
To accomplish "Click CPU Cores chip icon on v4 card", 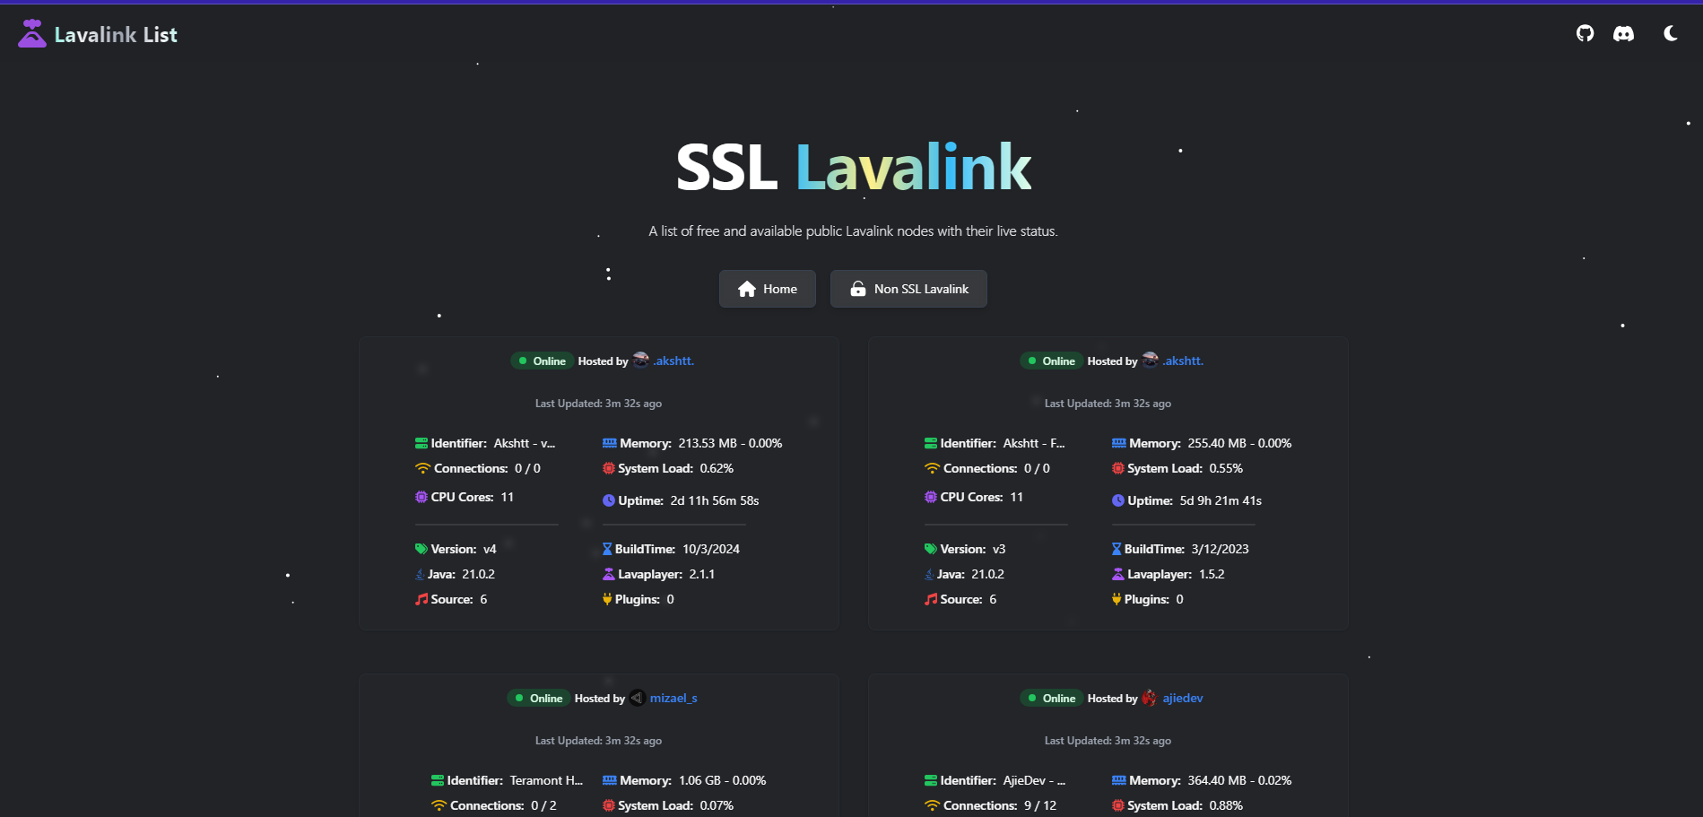I will click(421, 497).
